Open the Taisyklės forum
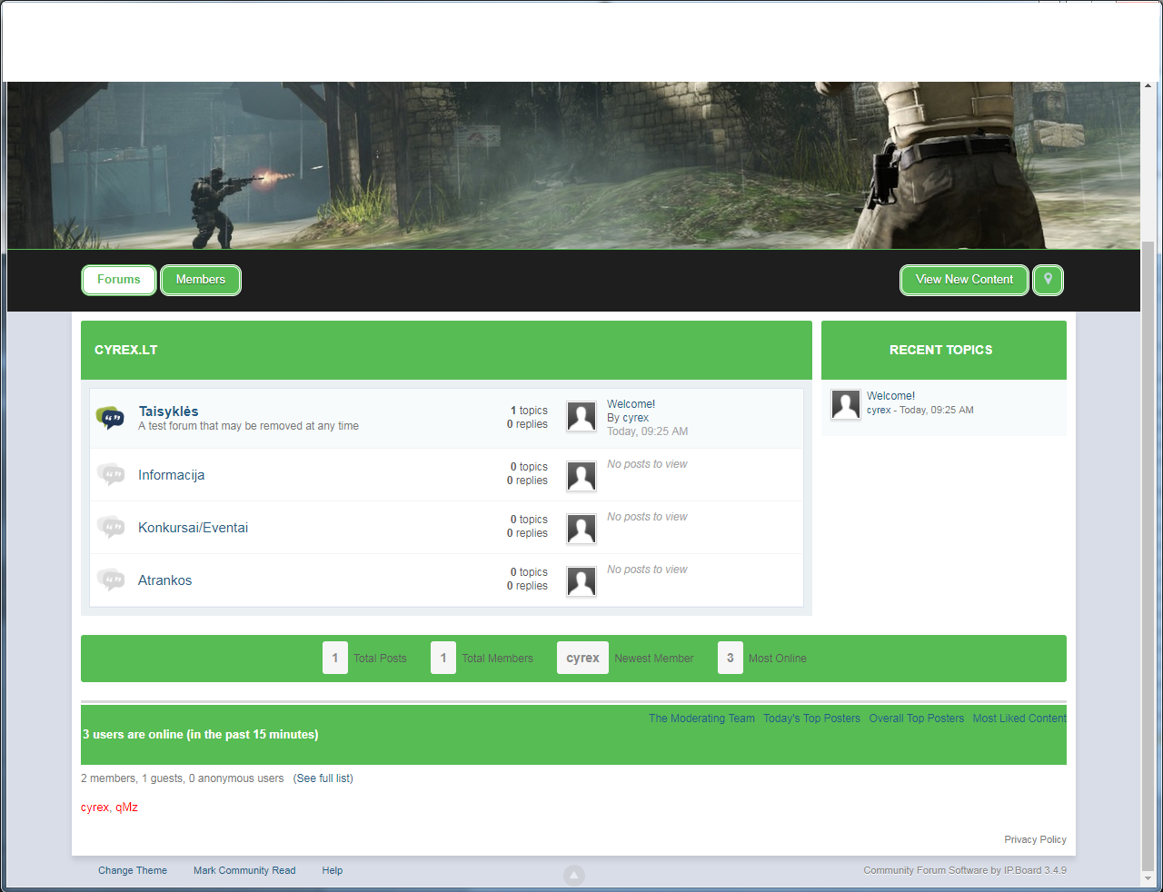The width and height of the screenshot is (1163, 892). tap(168, 411)
